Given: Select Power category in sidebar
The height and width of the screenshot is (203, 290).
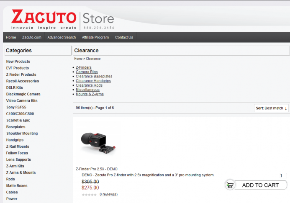Looking at the screenshot, I should pyautogui.click(x=12, y=199).
